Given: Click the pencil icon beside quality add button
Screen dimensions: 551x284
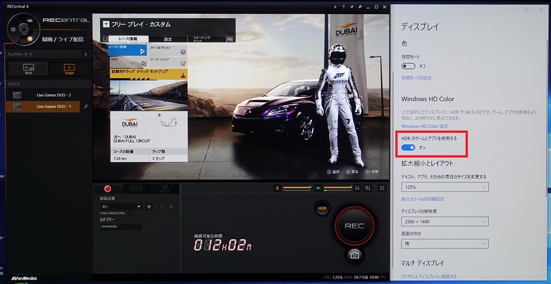Looking at the screenshot, I should tap(161, 207).
